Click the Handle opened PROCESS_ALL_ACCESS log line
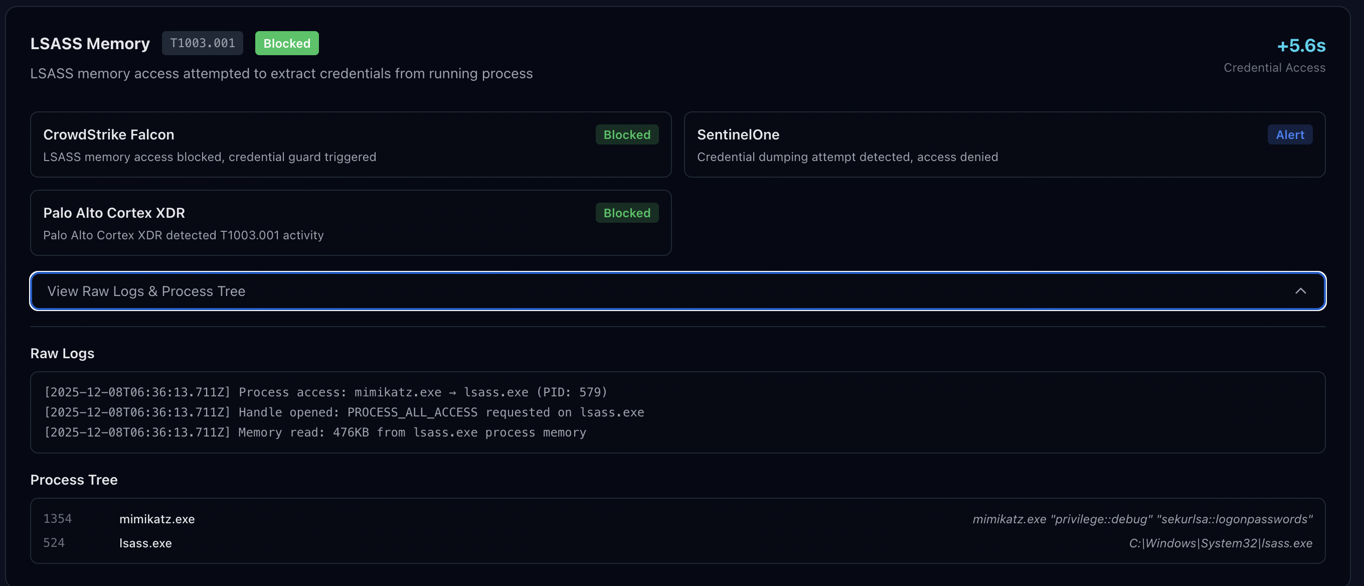This screenshot has height=586, width=1364. pos(344,412)
